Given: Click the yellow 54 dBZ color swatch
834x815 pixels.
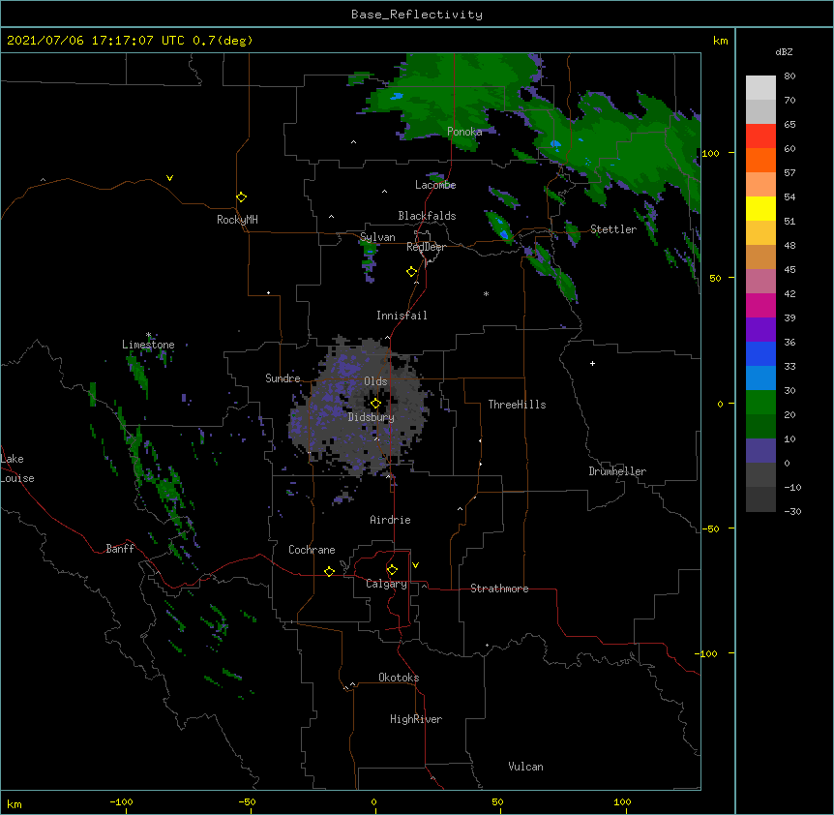Looking at the screenshot, I should coord(760,208).
